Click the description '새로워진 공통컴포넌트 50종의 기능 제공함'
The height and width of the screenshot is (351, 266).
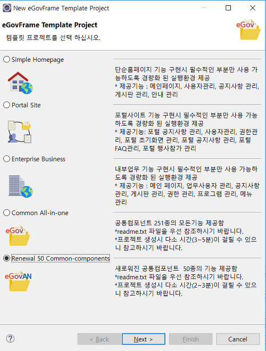176,268
